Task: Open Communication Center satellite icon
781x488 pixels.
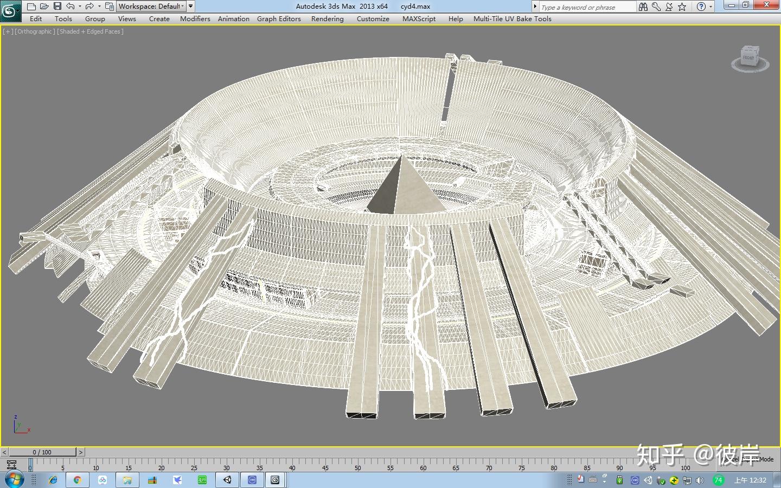Action: click(669, 7)
